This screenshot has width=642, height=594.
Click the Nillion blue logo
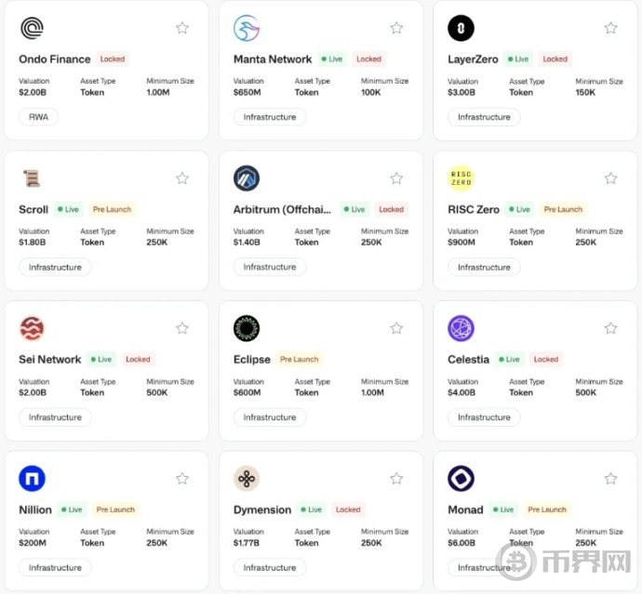click(x=32, y=479)
